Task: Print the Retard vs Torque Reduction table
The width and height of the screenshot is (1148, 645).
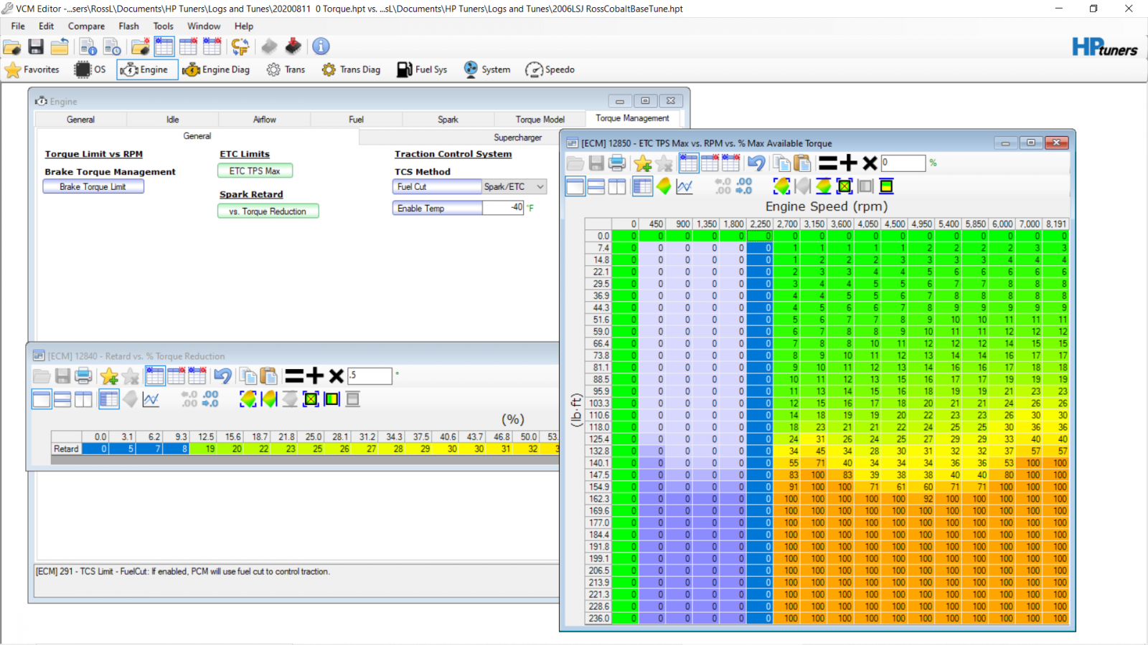Action: coord(83,376)
